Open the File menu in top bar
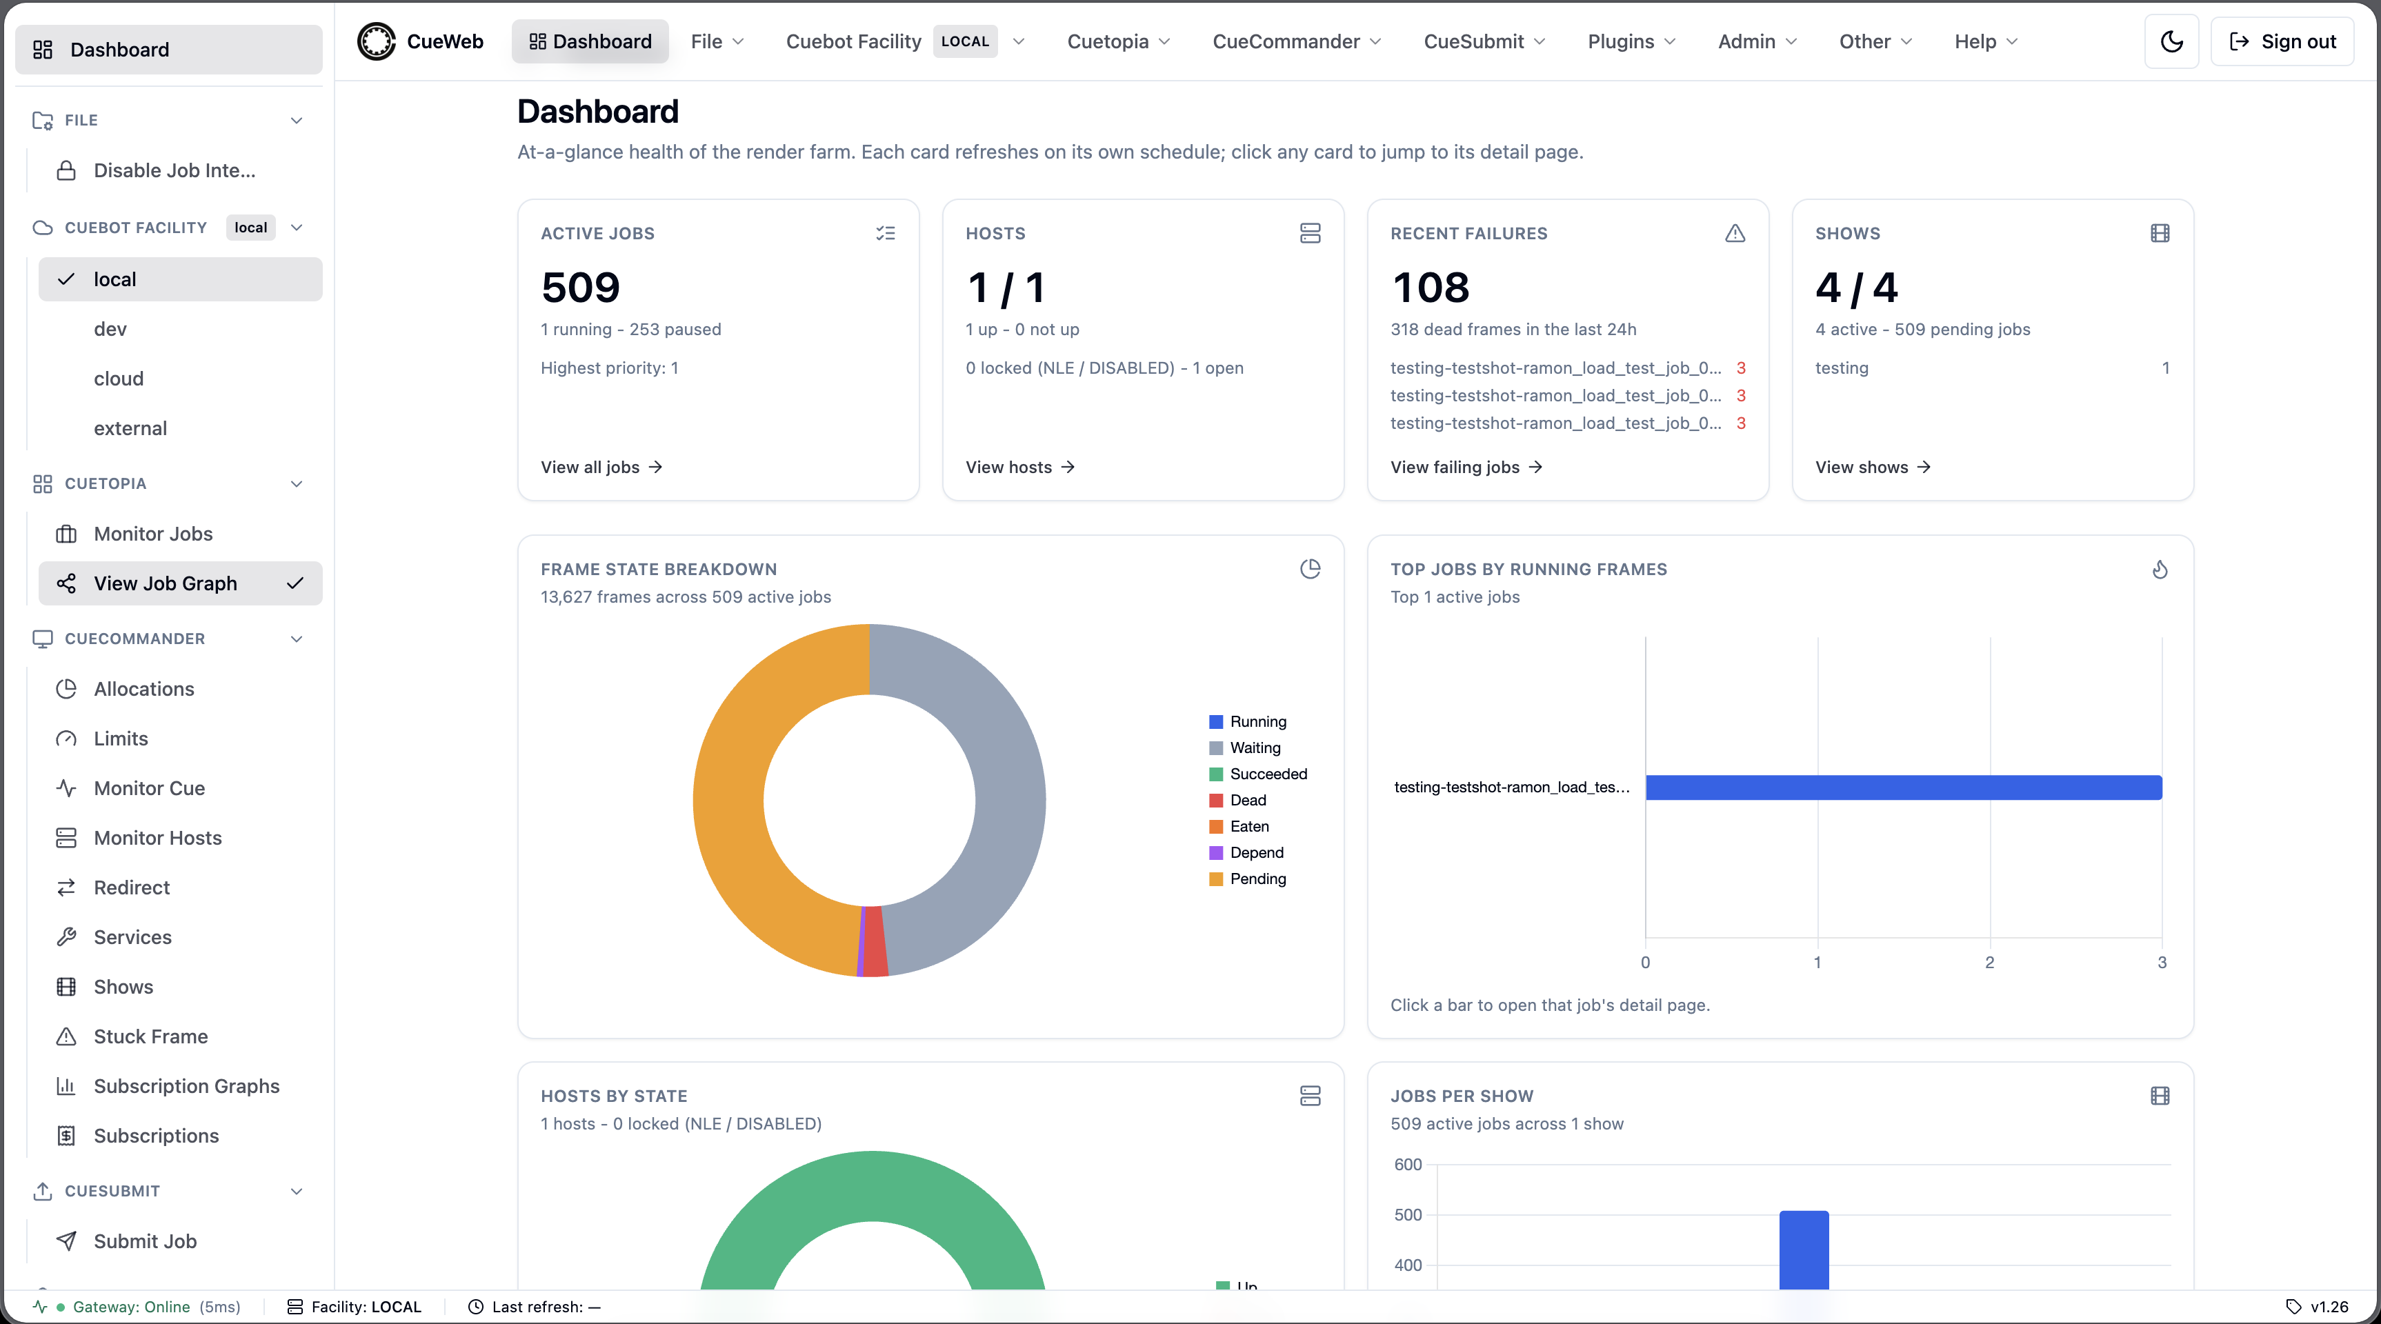2381x1324 pixels. pos(717,41)
